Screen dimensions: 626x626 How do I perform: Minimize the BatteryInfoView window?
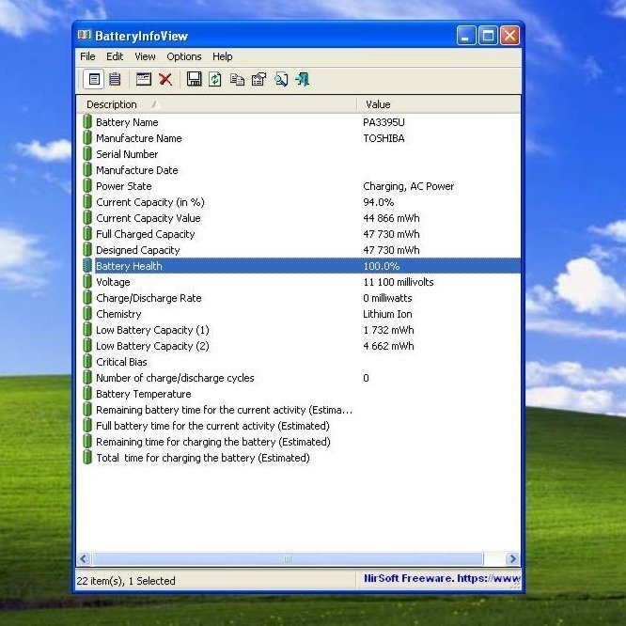(x=466, y=36)
